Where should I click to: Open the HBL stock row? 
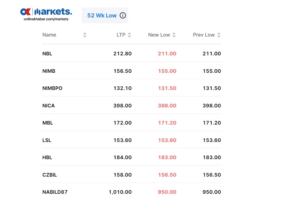tap(132, 157)
